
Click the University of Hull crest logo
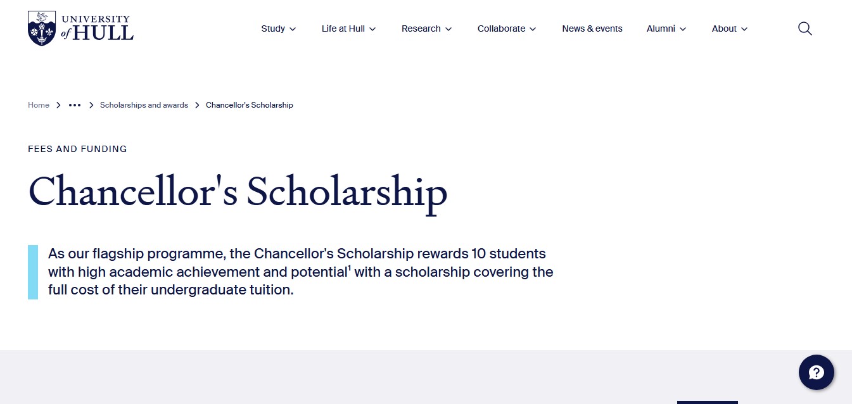(42, 28)
